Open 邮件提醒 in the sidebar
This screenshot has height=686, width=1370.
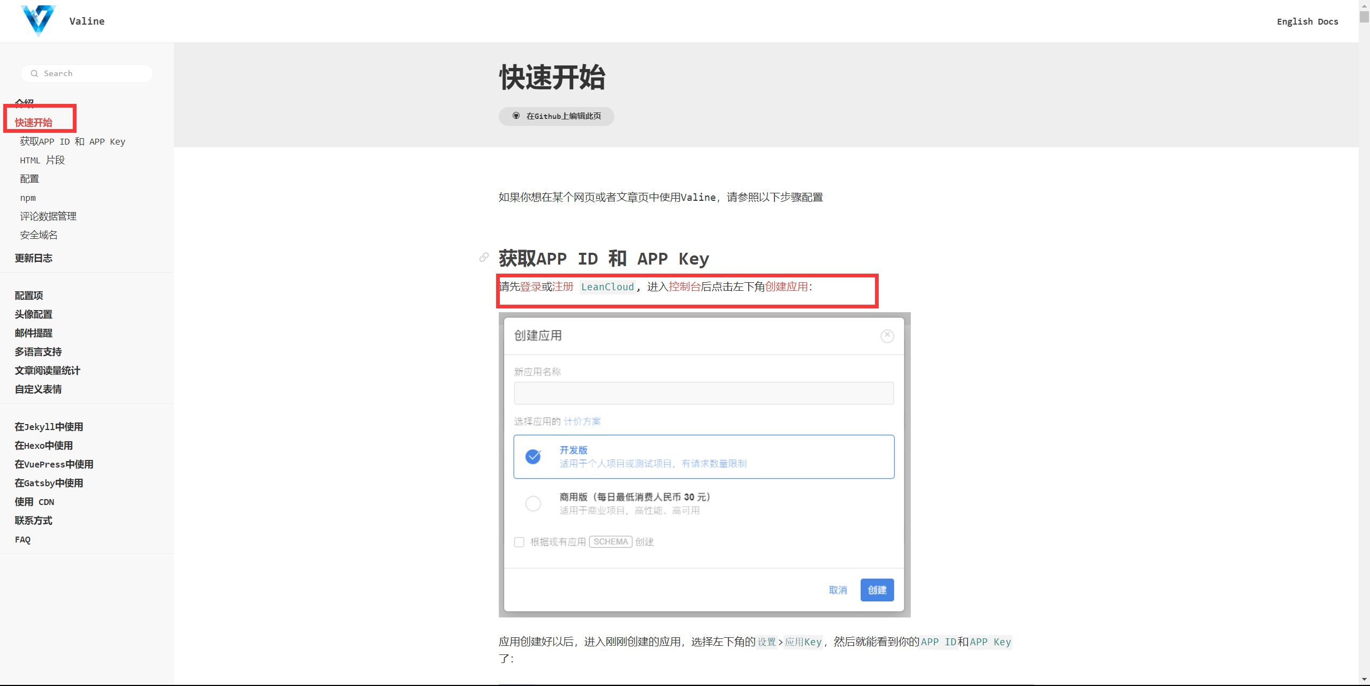[34, 333]
